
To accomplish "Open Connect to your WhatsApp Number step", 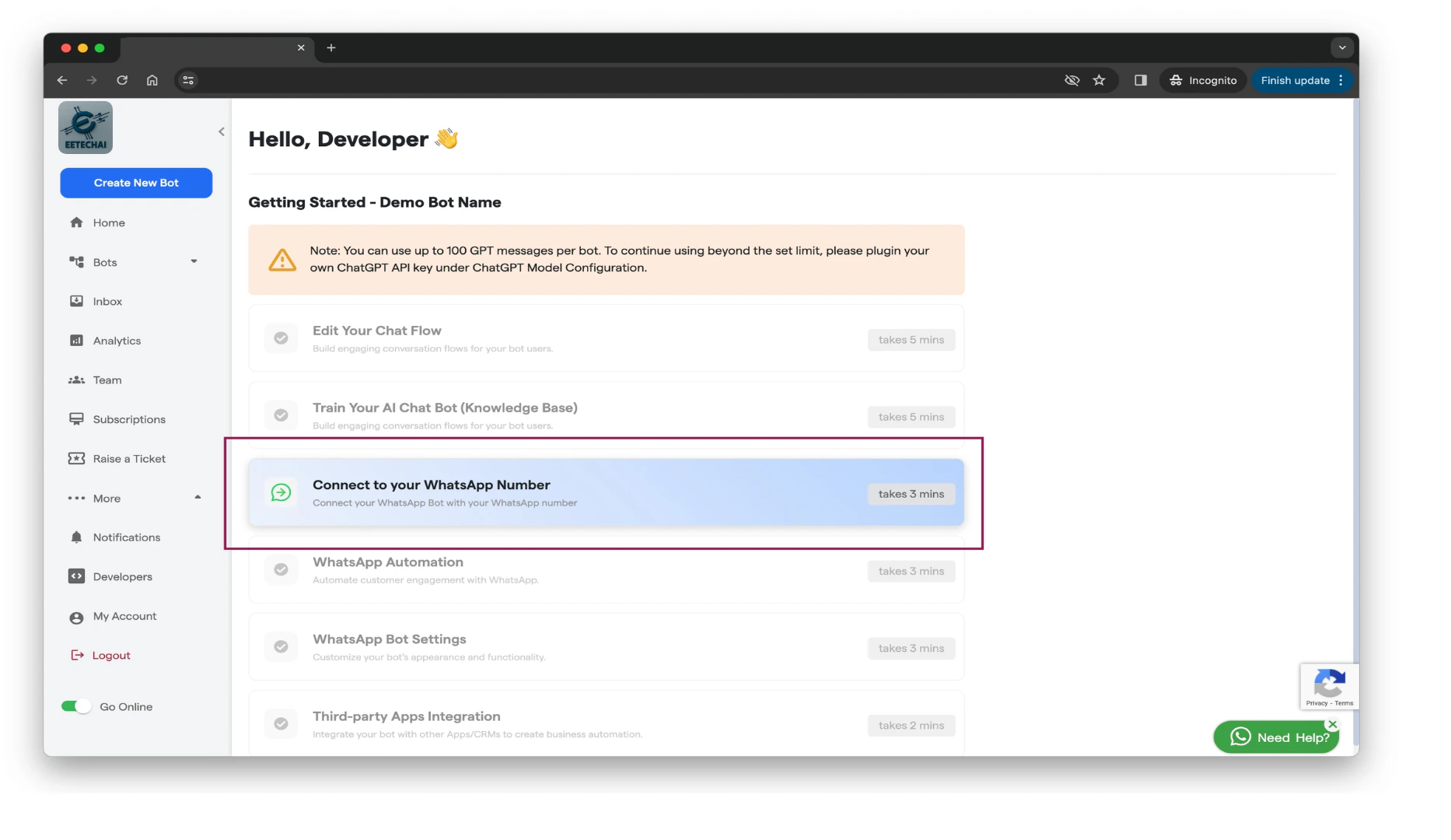I will click(x=607, y=492).
